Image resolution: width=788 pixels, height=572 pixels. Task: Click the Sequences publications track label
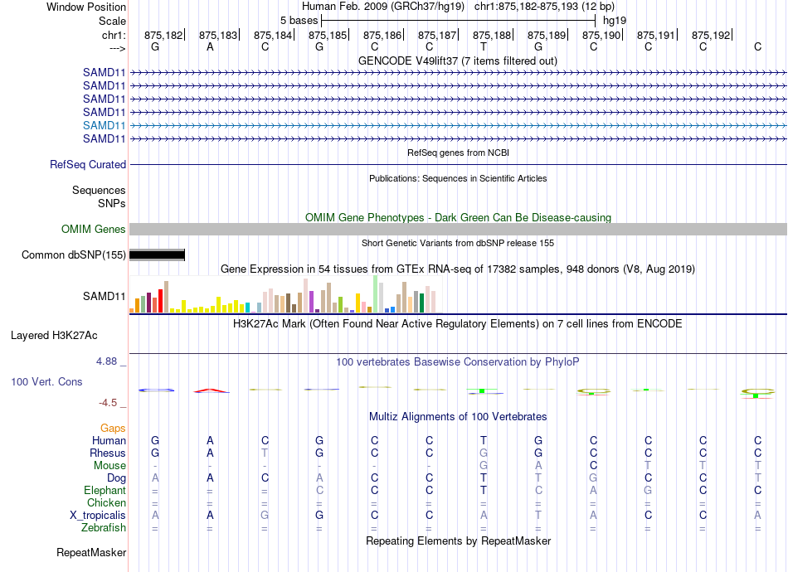[99, 191]
